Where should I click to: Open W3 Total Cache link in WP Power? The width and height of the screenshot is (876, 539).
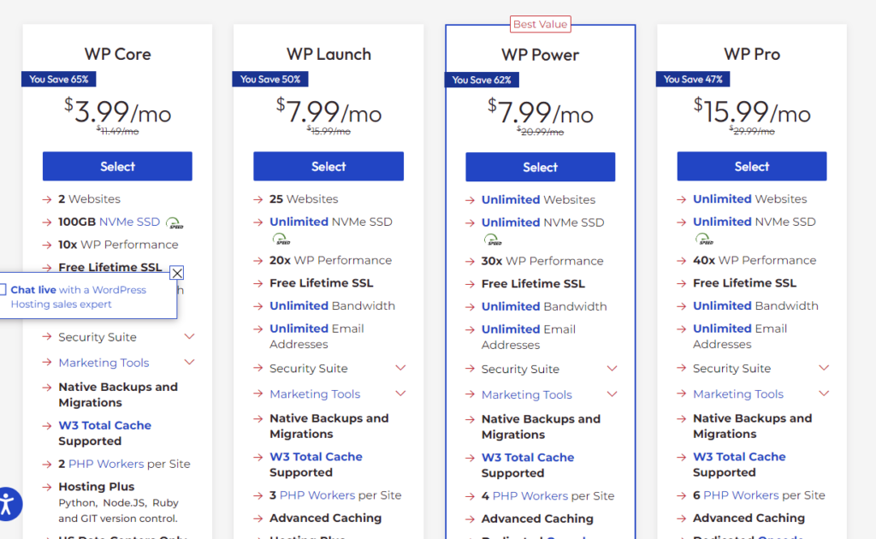528,457
